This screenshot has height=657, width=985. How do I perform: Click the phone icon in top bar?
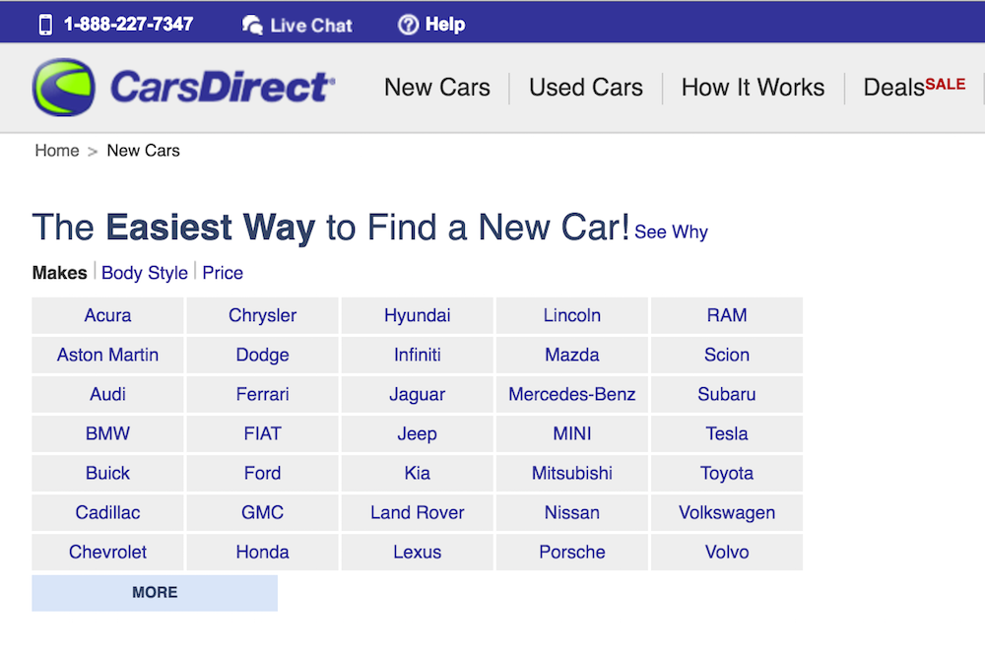tap(45, 25)
